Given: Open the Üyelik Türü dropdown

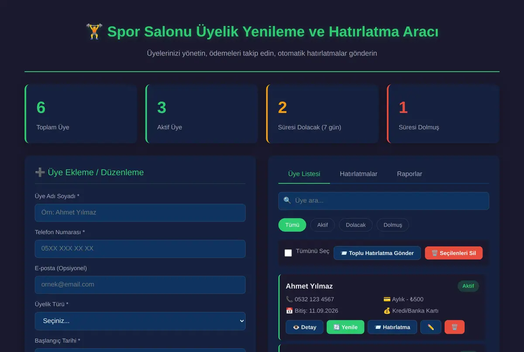Looking at the screenshot, I should (x=140, y=321).
